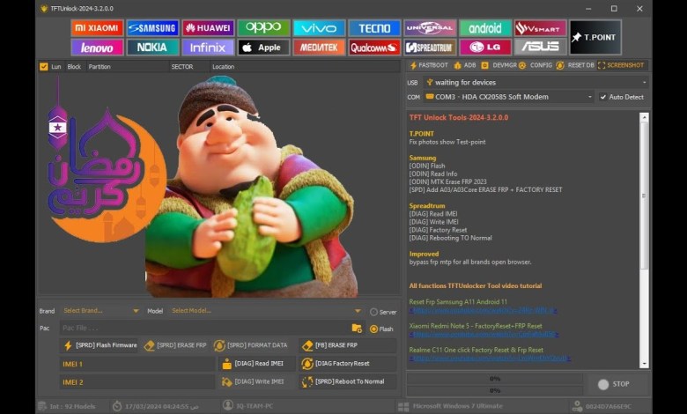Click the clock icon in status bar
The image size is (687, 414).
(x=117, y=406)
